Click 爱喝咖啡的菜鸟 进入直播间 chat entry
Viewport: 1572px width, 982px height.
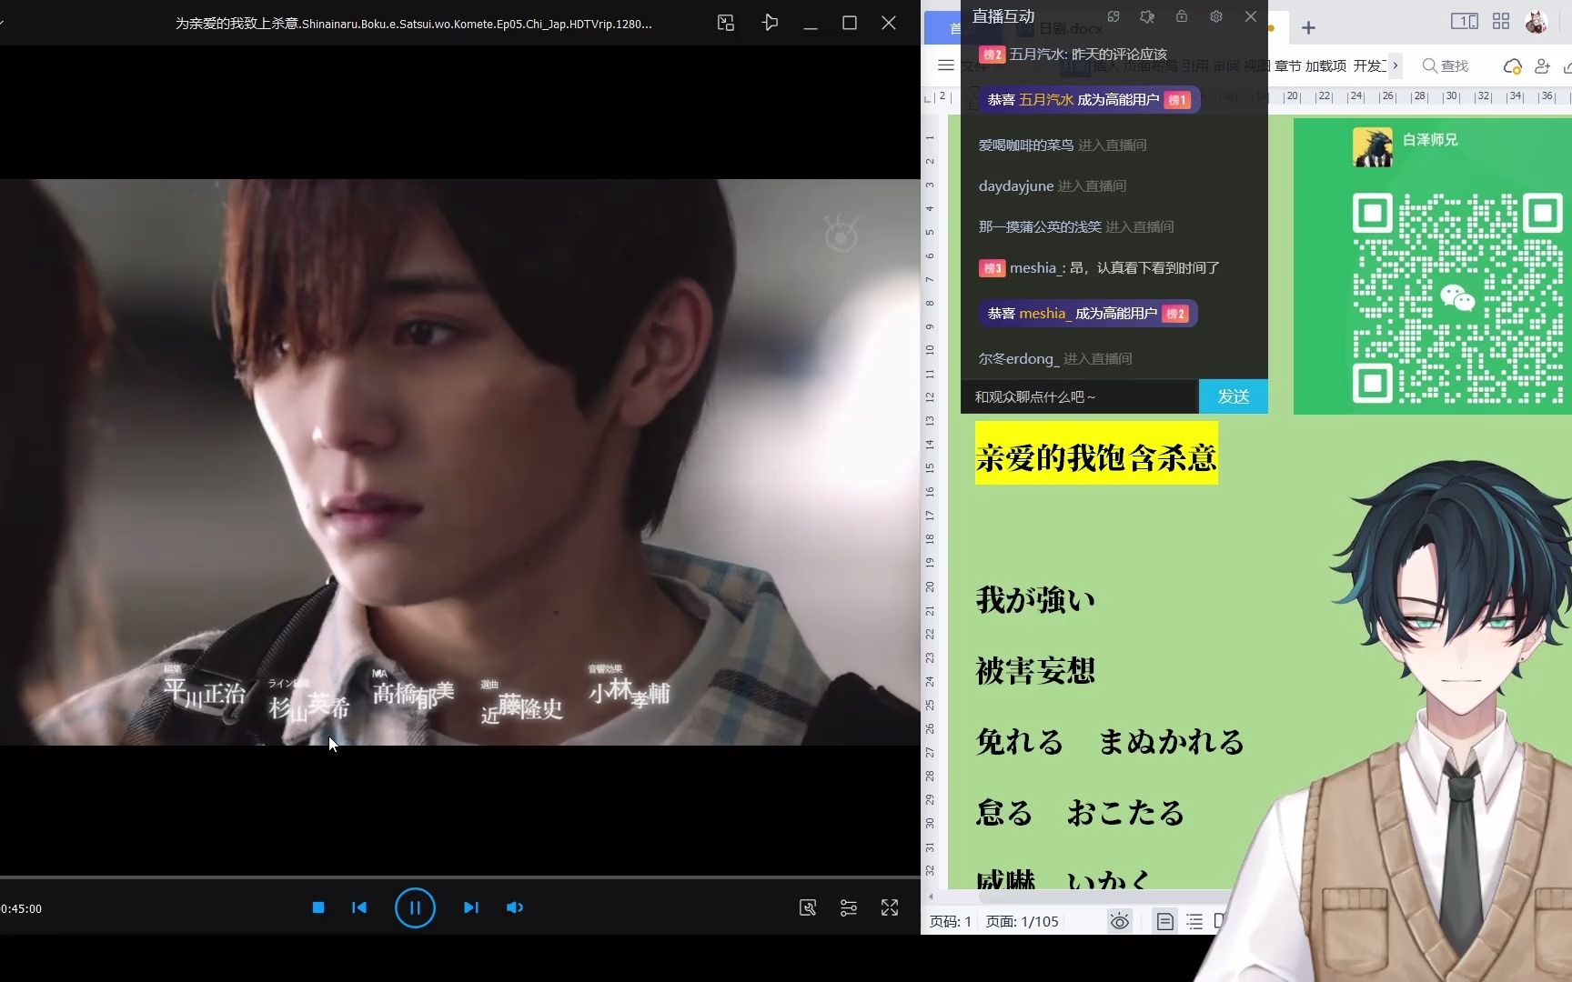click(1063, 145)
